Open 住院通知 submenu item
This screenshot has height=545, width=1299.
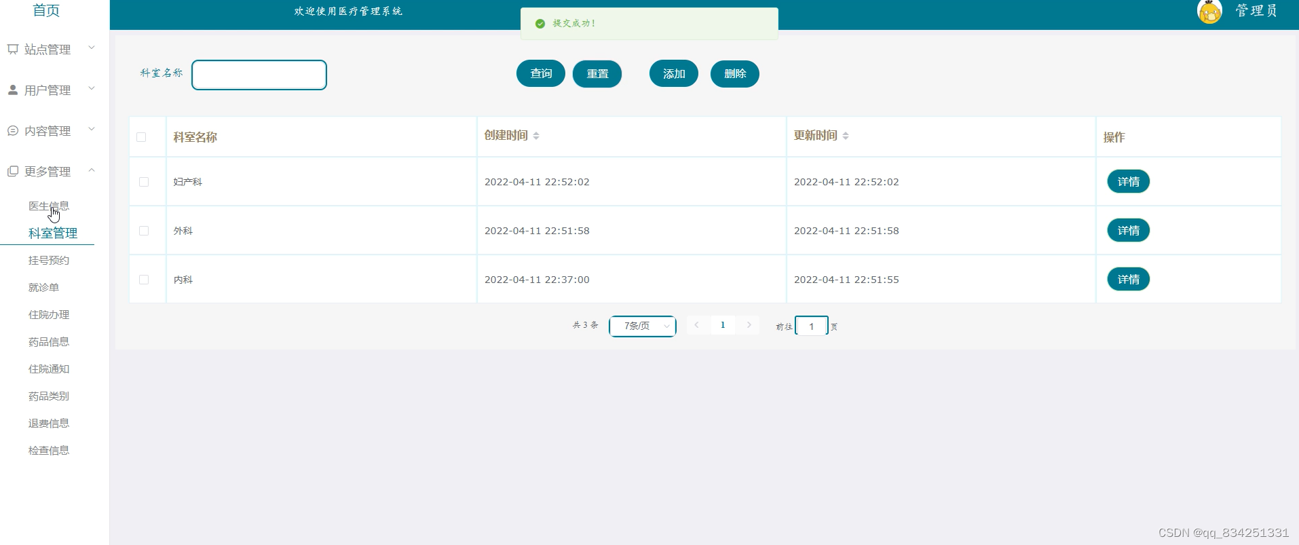click(x=49, y=369)
